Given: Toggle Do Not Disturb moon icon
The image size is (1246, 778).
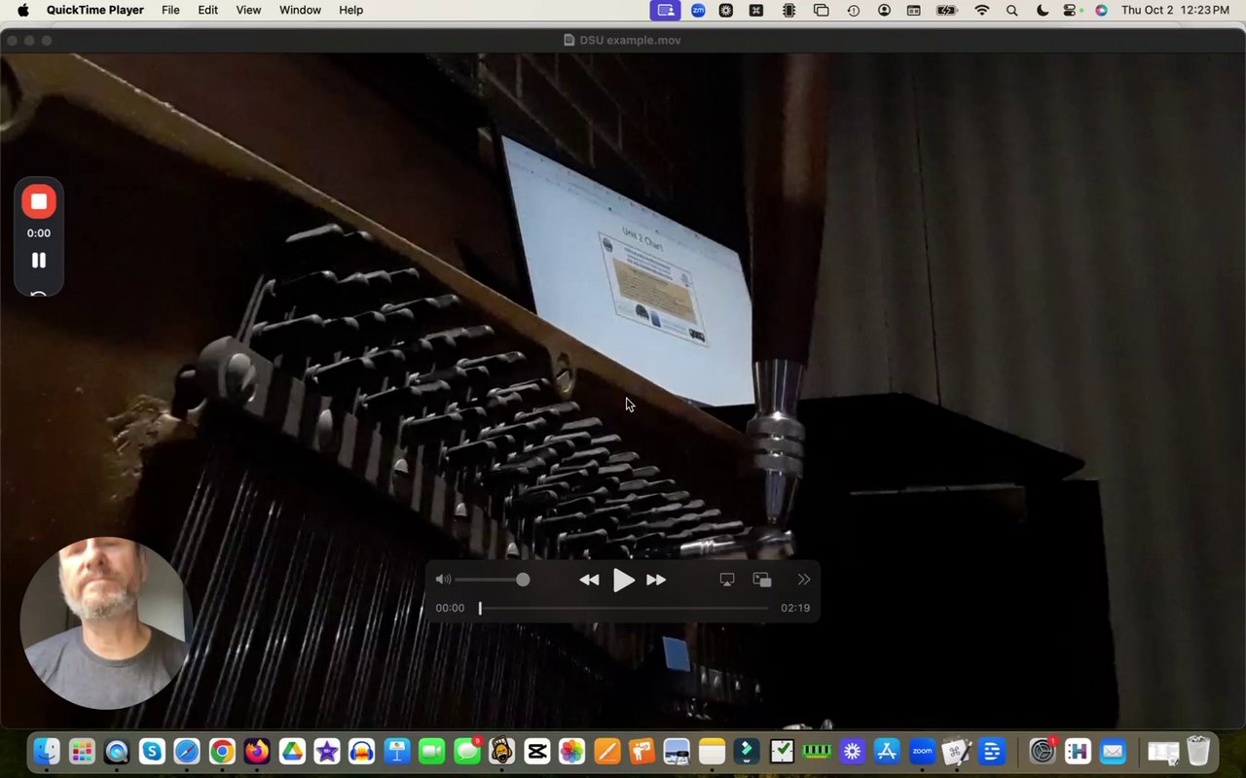Looking at the screenshot, I should click(1043, 10).
